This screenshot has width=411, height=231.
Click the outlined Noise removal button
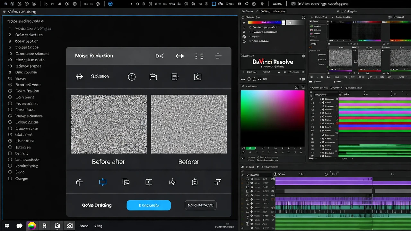tap(201, 205)
